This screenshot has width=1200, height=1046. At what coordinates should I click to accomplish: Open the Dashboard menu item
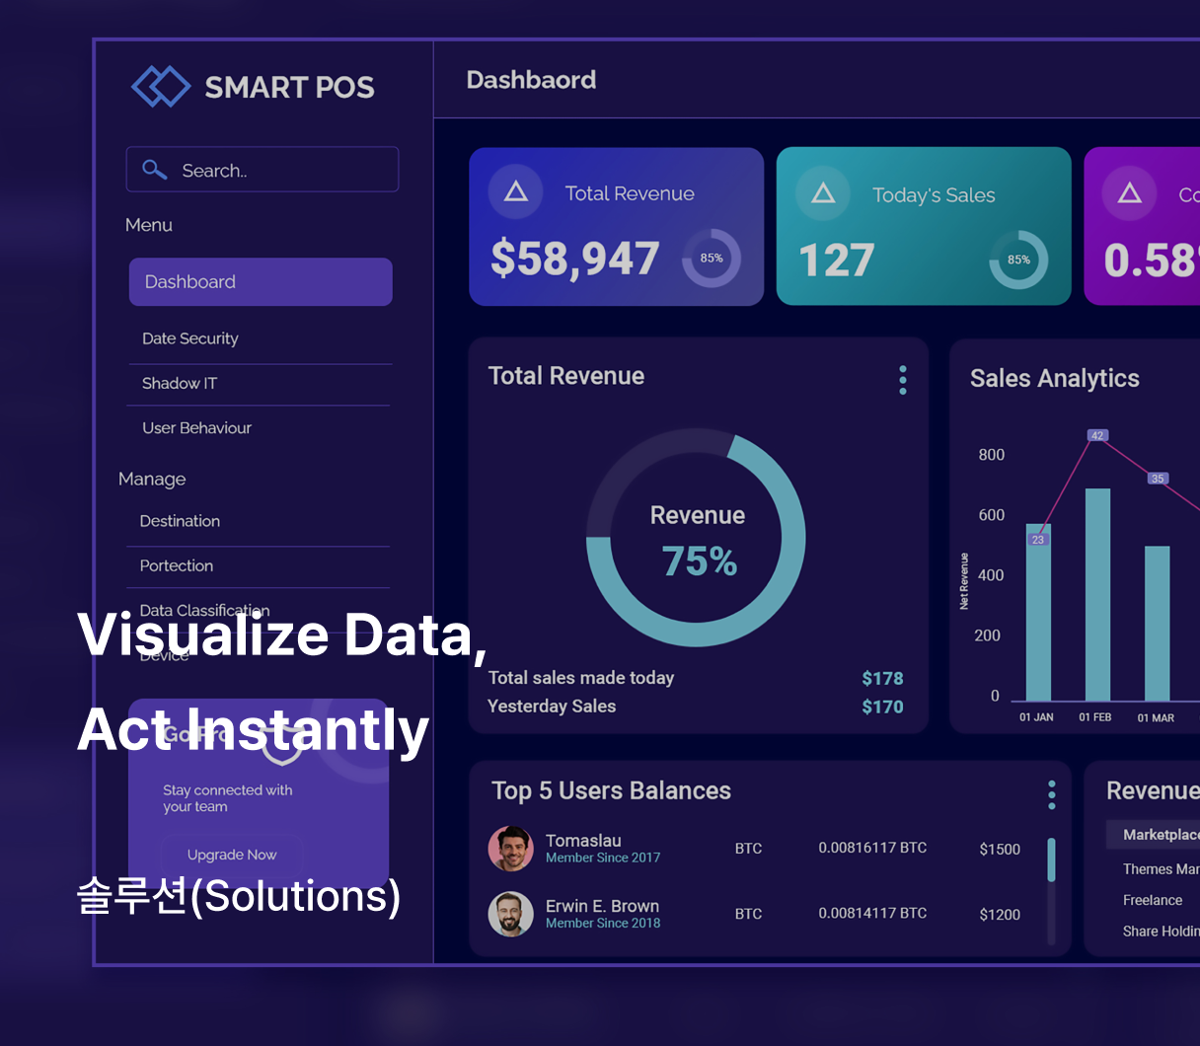tap(261, 282)
